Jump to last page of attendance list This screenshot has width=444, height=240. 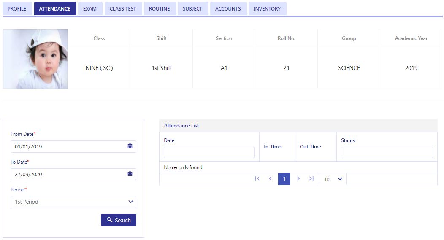click(x=311, y=178)
